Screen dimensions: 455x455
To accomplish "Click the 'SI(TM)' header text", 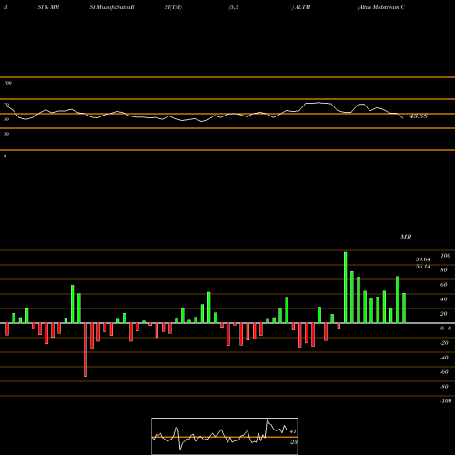I will tap(173, 7).
